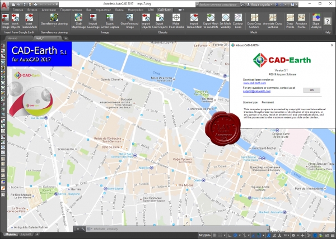
Task: Click the Georeferenced Image tool
Action: 129,21
